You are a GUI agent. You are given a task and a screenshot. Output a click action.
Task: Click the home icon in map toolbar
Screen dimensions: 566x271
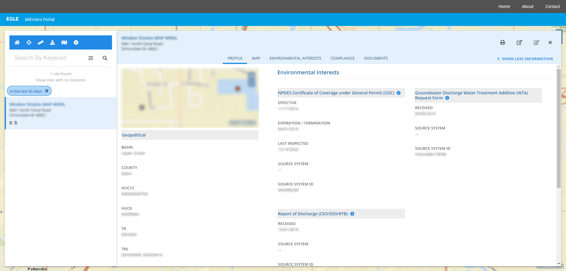pyautogui.click(x=17, y=42)
